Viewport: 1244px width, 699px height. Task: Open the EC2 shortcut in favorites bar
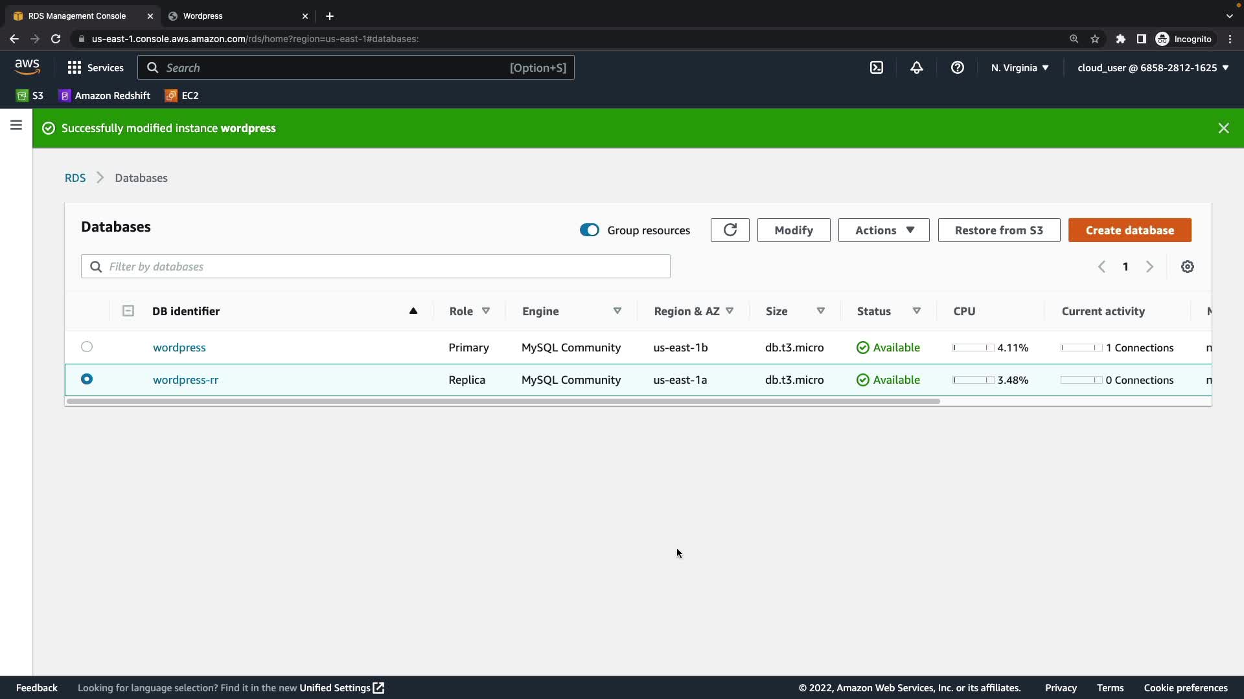[181, 96]
